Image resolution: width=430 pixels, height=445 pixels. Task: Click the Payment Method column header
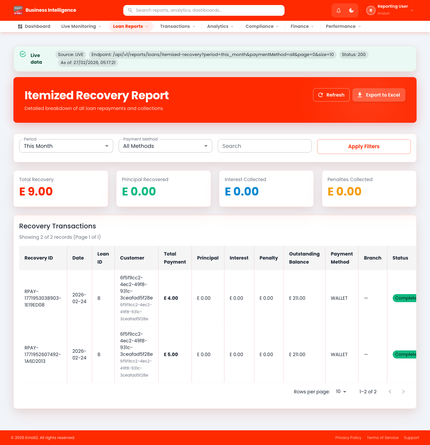[342, 258]
